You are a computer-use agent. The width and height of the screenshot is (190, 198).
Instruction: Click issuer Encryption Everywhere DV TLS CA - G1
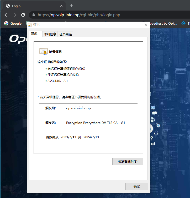pos(96,123)
